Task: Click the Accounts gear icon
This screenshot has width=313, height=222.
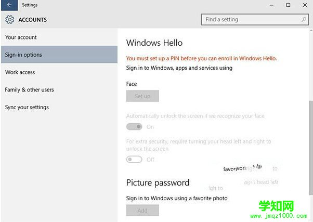Action: (9, 20)
